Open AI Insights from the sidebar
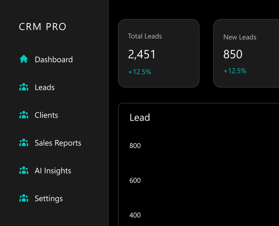Screen dimensions: 279x226 pyautogui.click(x=53, y=171)
